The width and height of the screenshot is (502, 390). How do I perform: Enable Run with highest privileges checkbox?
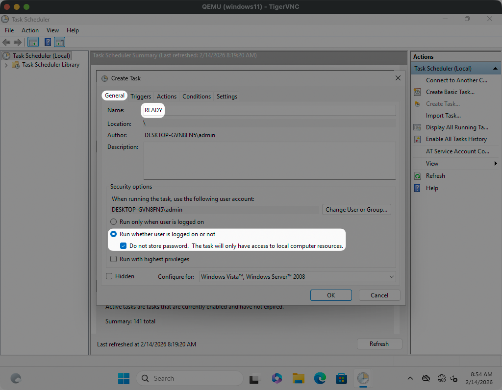click(114, 259)
